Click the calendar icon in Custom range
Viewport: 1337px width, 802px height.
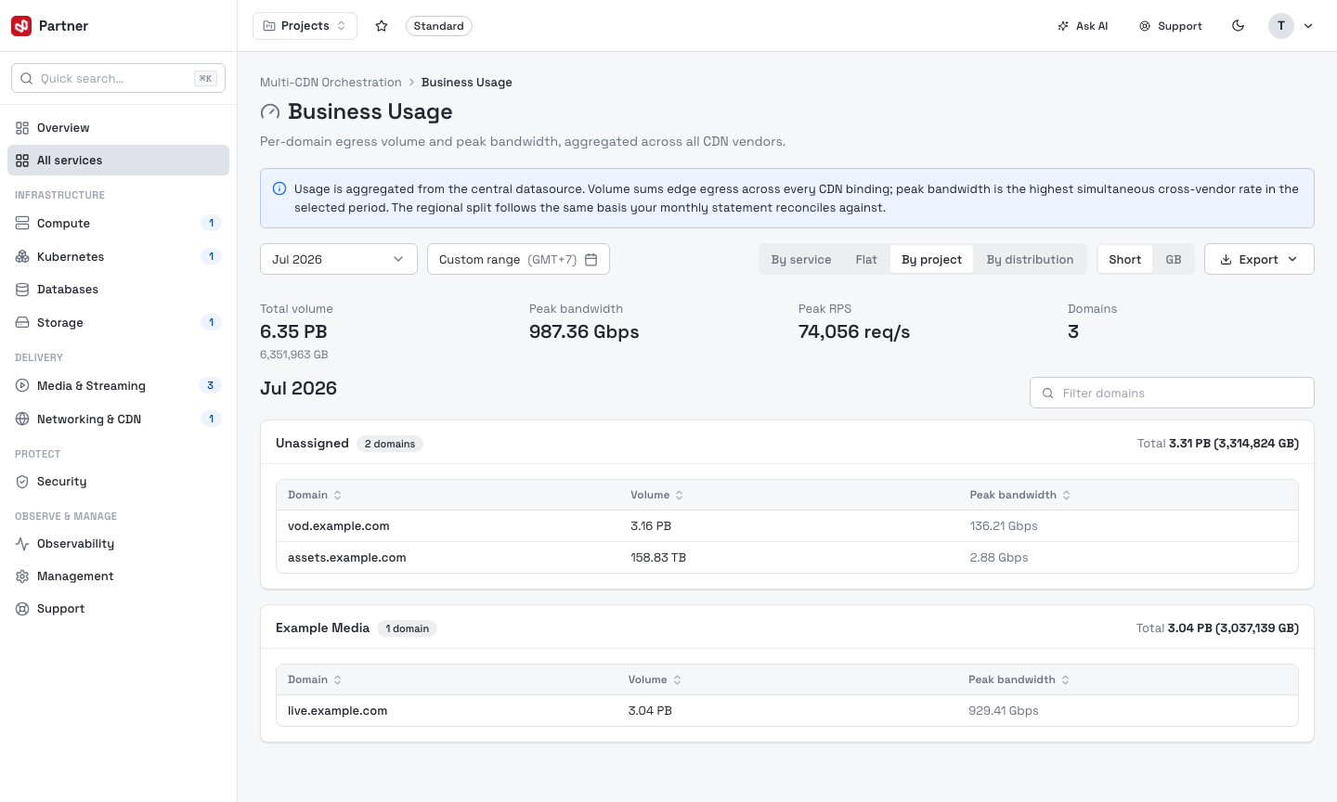pos(591,260)
